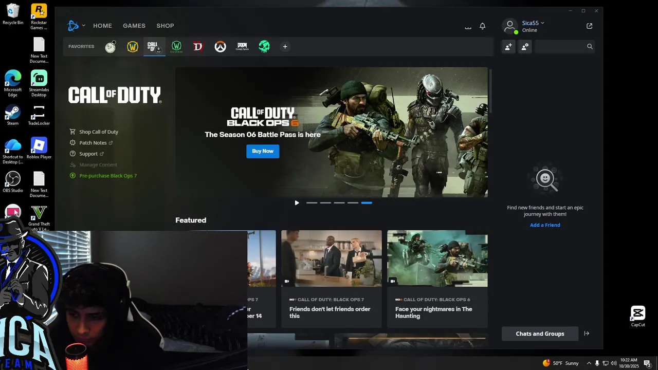The image size is (658, 370).
Task: Open the network tray icon
Action: [606, 363]
